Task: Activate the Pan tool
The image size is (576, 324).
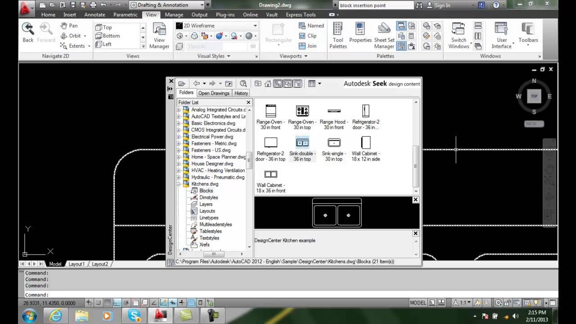Action: click(69, 26)
